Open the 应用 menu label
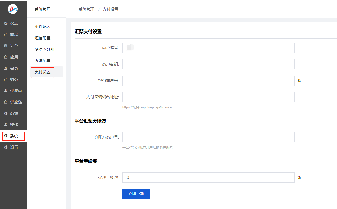This screenshot has height=209, width=337. coord(14,57)
